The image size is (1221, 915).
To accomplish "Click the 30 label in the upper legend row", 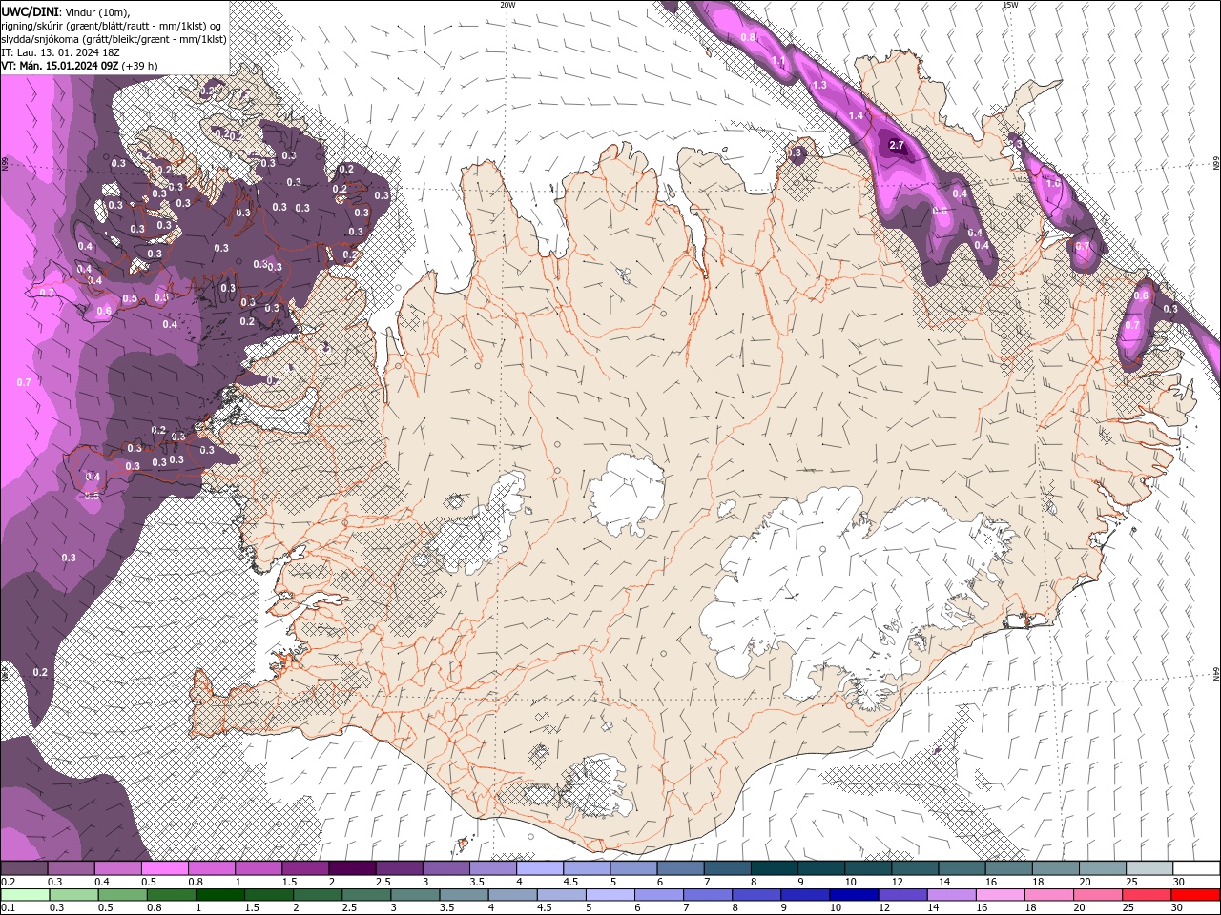I will click(x=1177, y=882).
